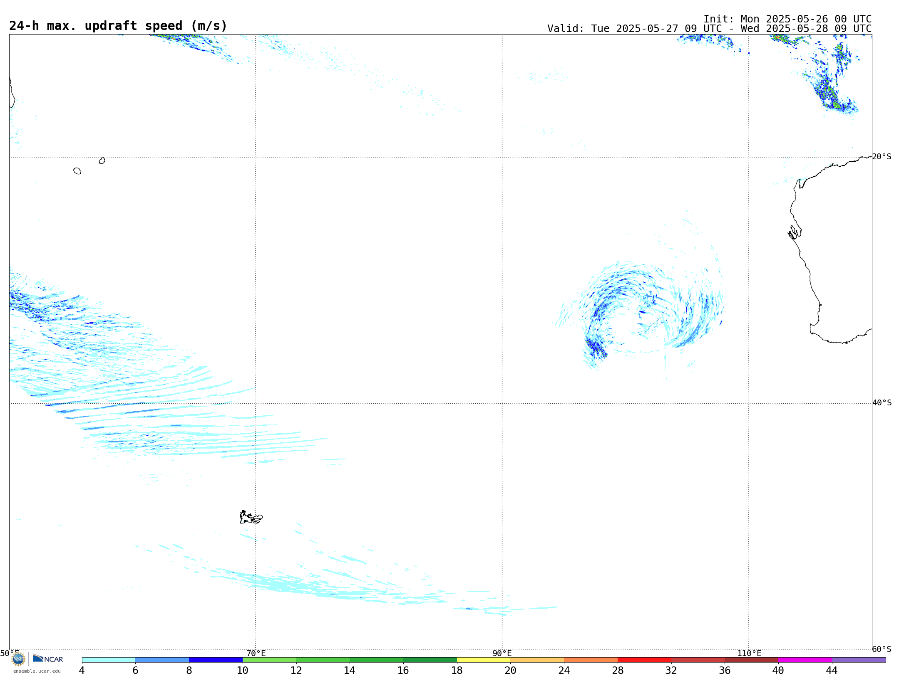This screenshot has width=899, height=676.
Task: Click the 60°S latitude label
Action: point(882,649)
